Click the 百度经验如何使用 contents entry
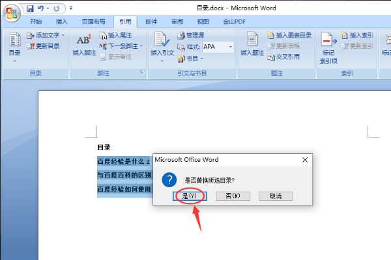This screenshot has height=260, width=391. (124, 189)
